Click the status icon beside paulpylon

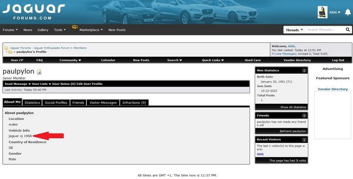pyautogui.click(x=39, y=72)
